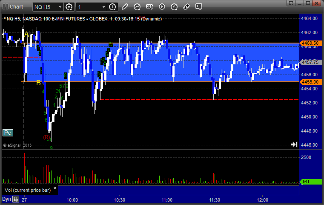Click the 27 date axis label
Viewport: 324px width, 205px height.
click(24, 200)
